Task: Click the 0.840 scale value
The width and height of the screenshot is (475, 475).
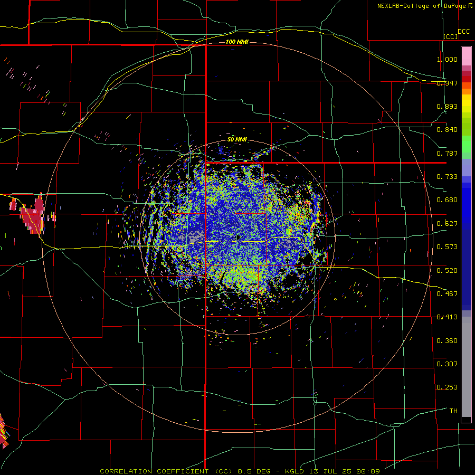Action: pos(447,130)
